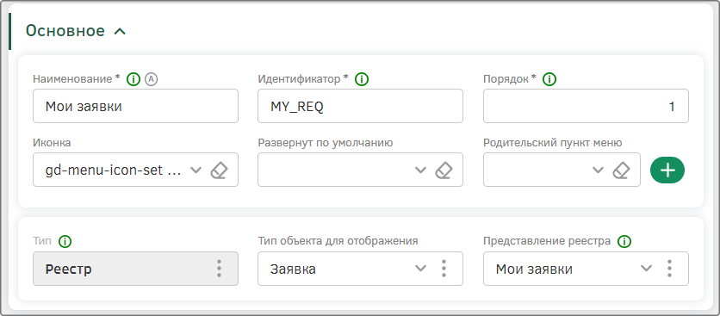Click 'gd-menu-icon-set ...' value in Иконка
This screenshot has width=720, height=316.
(x=114, y=170)
